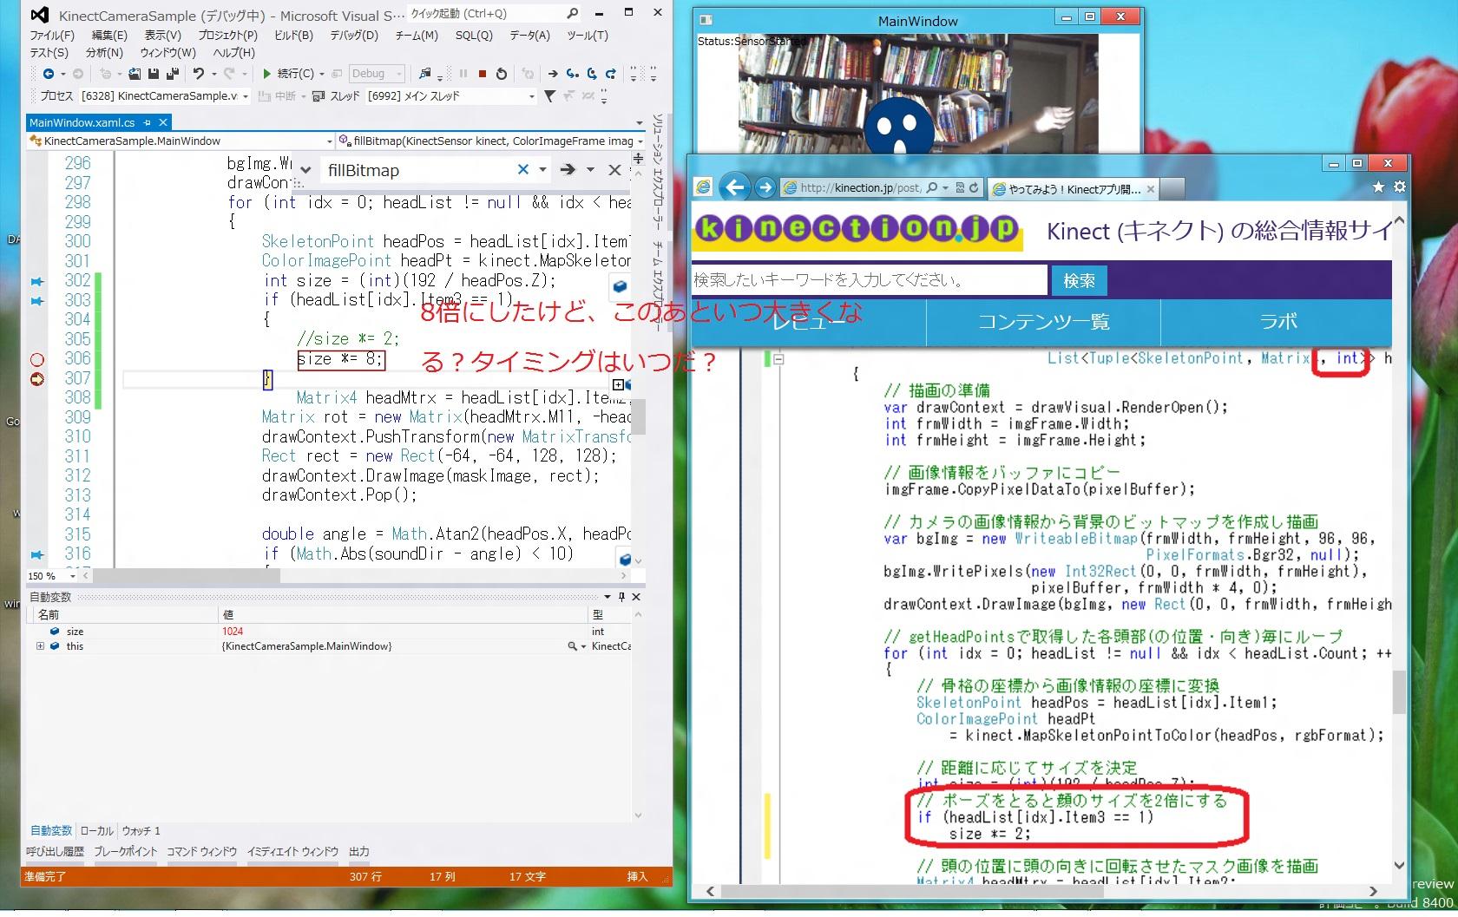Open the デバッグ(D) menu
Viewport: 1458px width, 917px height.
[354, 36]
